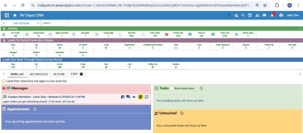The image size is (303, 133).
Task: Check the Show future tasks checkbox
Action: coord(172,88)
